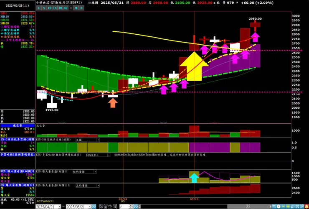Click the bell alert icon

click(306, 206)
